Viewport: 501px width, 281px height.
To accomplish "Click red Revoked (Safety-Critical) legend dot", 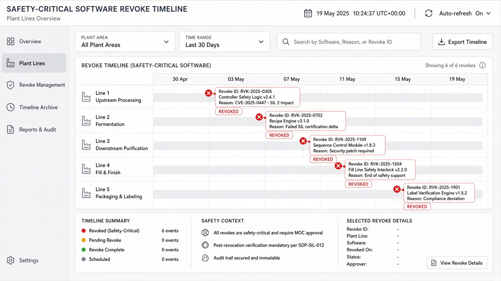I will (83, 231).
